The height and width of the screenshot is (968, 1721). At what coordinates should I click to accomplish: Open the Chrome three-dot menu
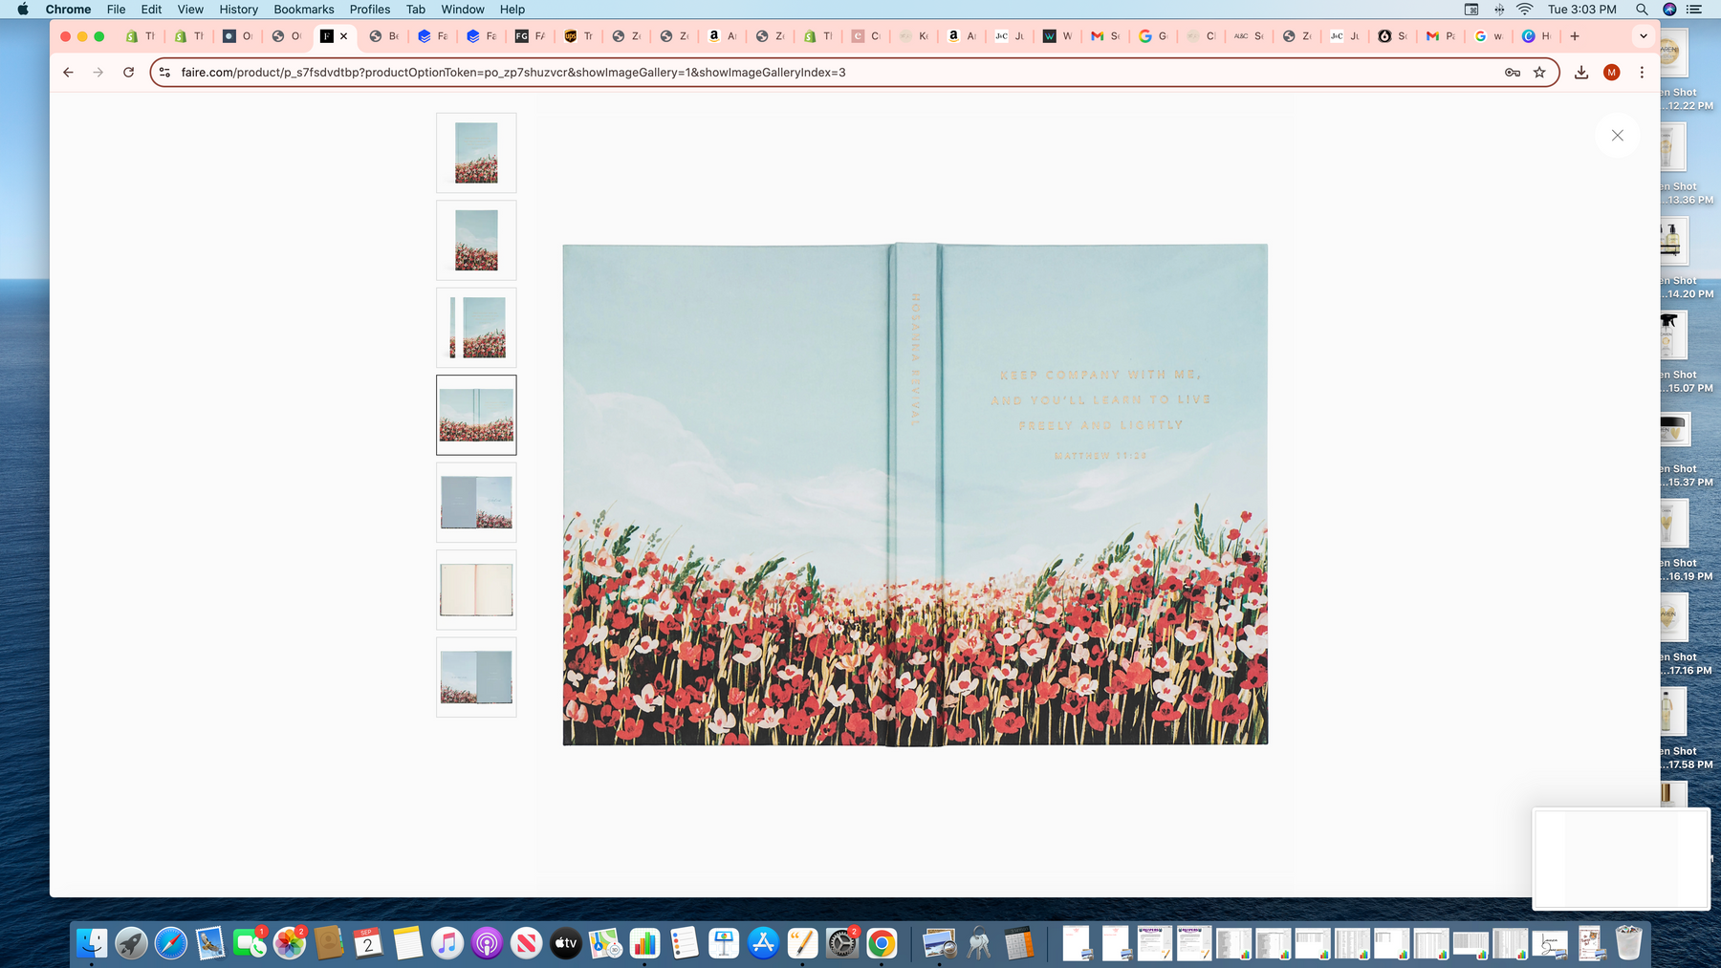(x=1642, y=73)
